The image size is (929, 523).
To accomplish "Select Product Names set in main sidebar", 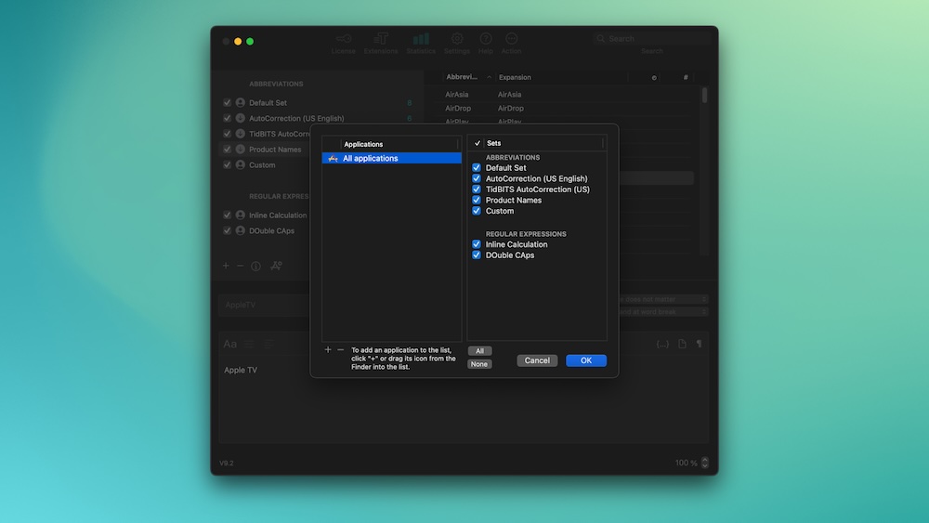I will [275, 150].
